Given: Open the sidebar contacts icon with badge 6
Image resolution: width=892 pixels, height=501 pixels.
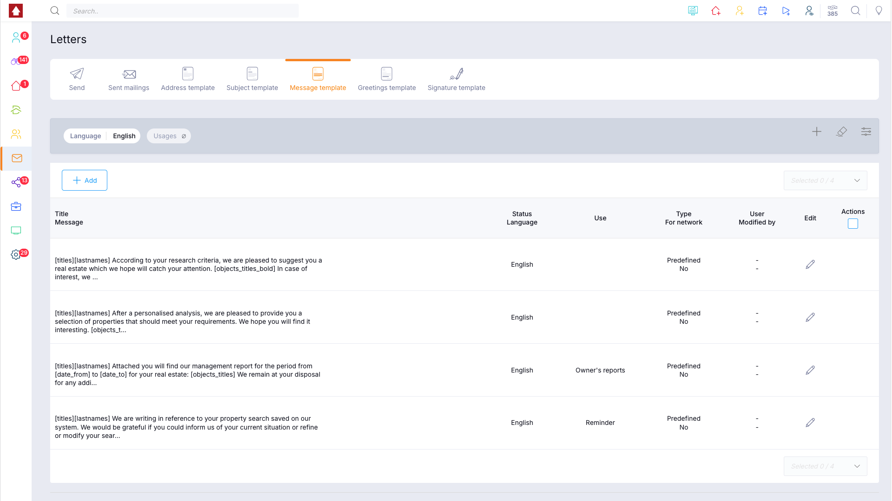Looking at the screenshot, I should click(x=16, y=38).
